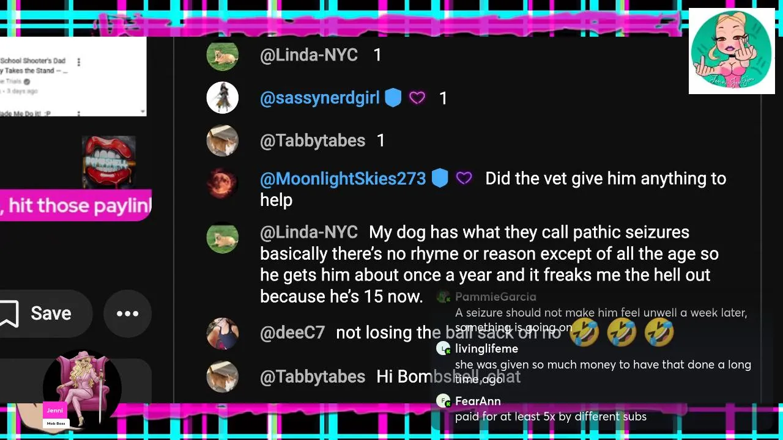The width and height of the screenshot is (783, 440).
Task: Click the FearAnn overlay chat avatar
Action: click(443, 401)
